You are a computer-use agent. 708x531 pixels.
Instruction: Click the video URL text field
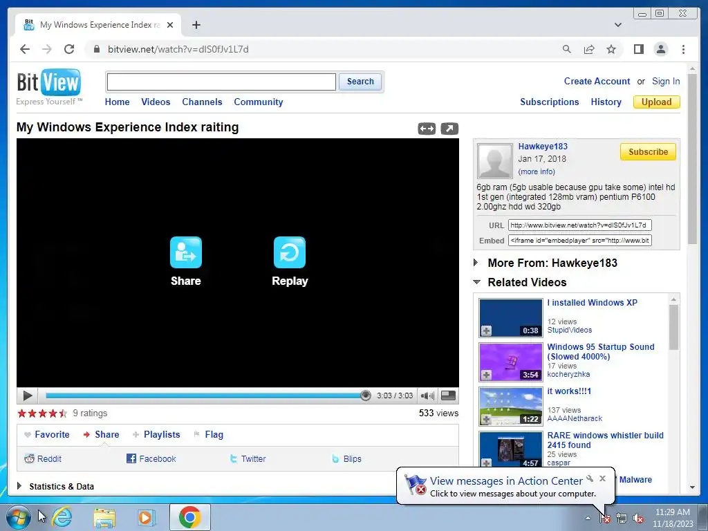coord(580,225)
